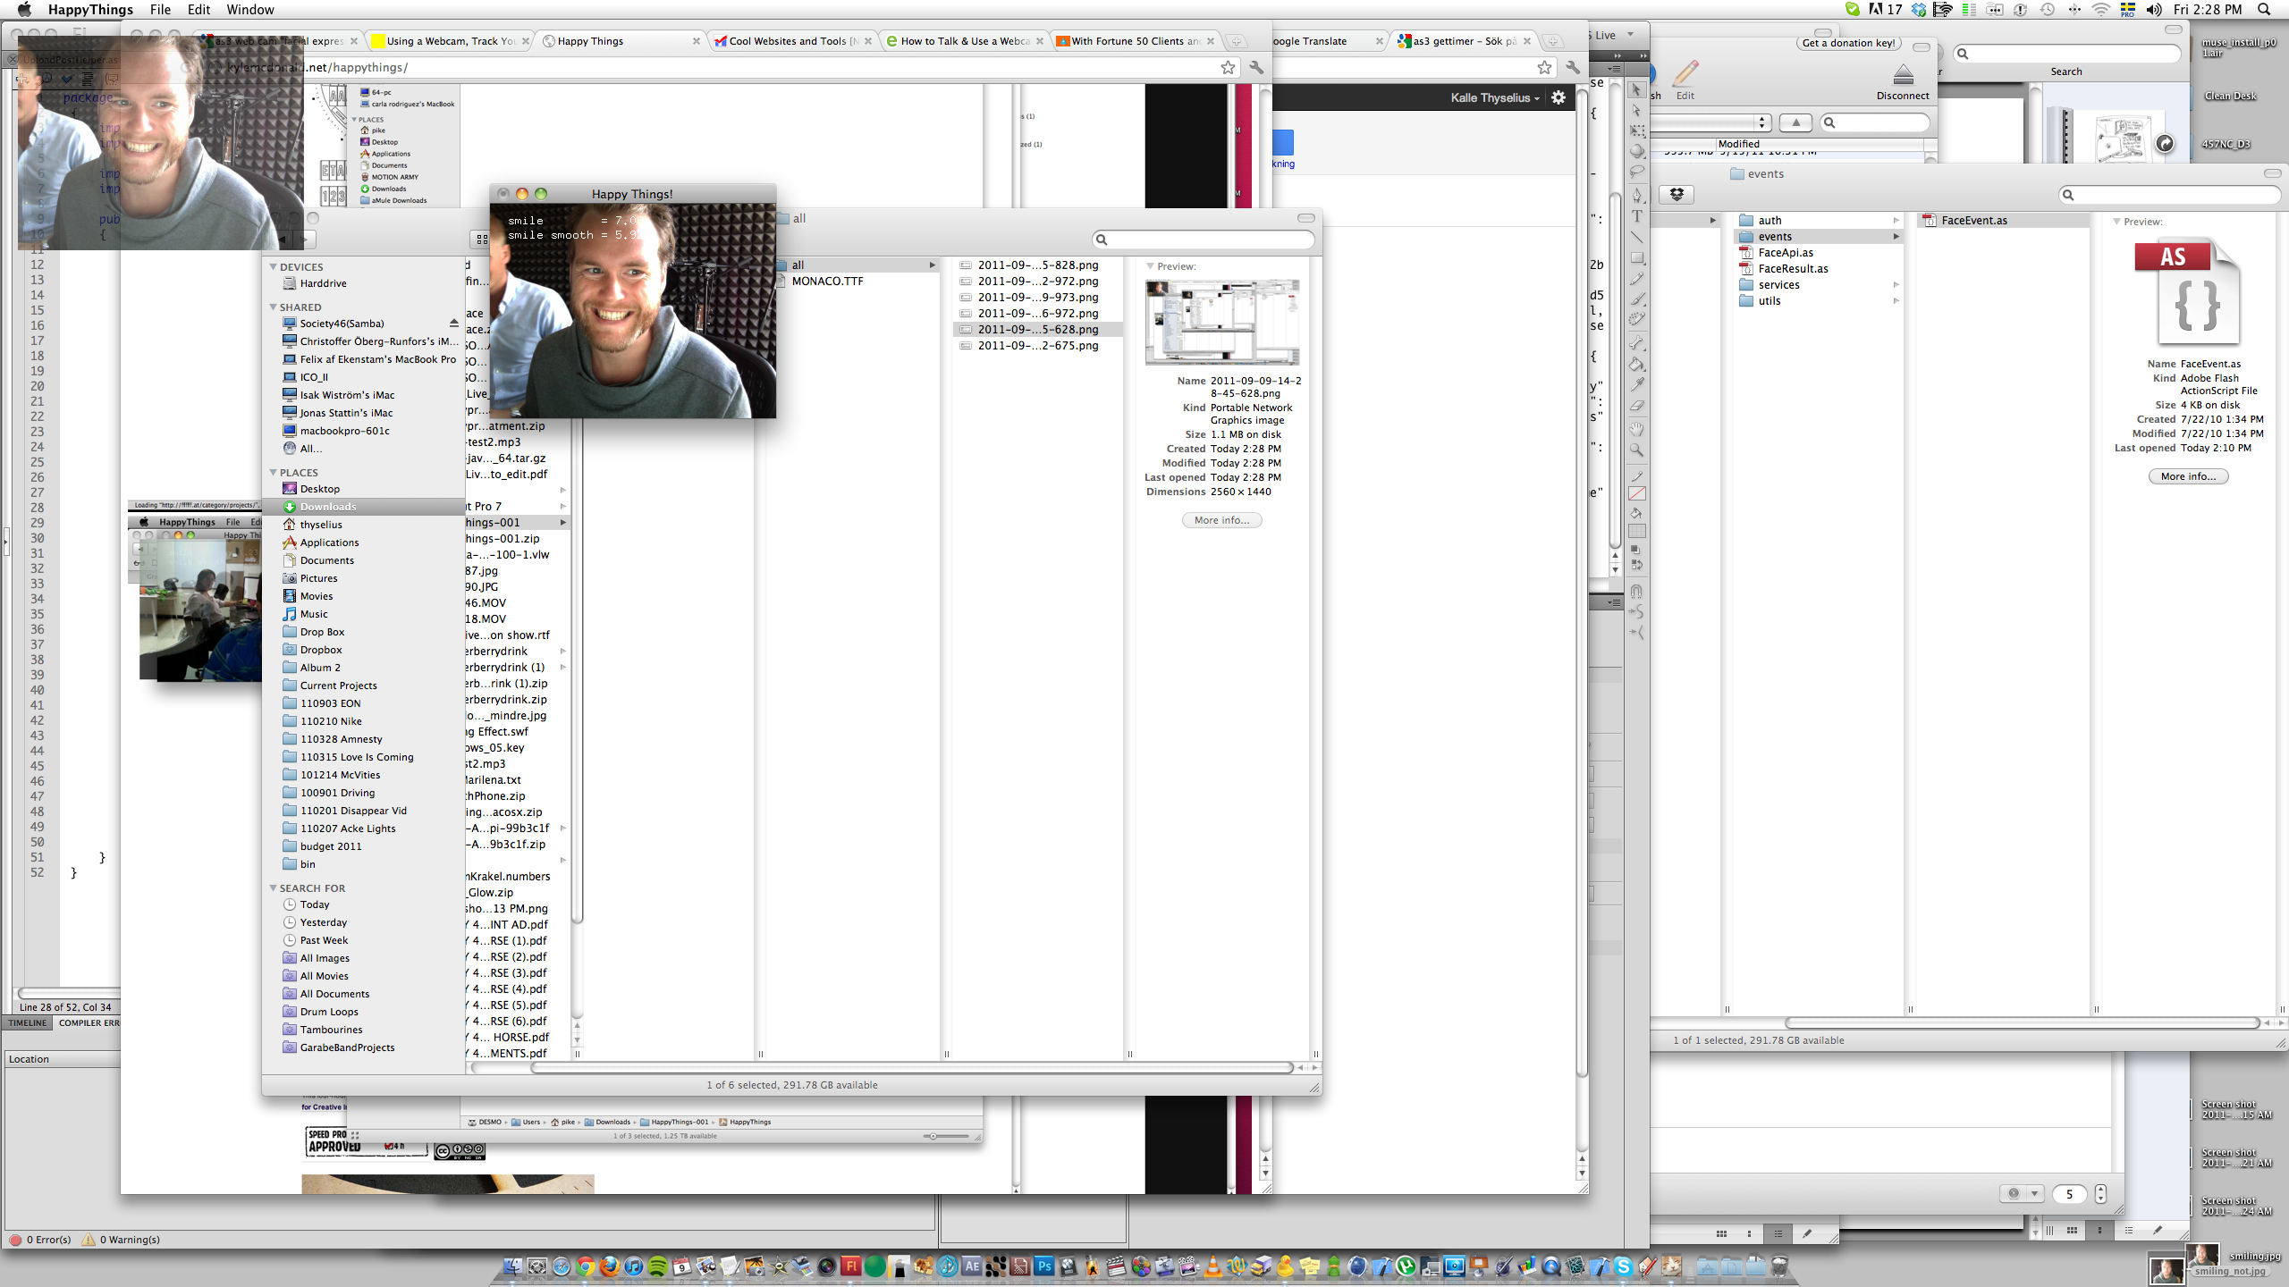
Task: Open the stroke color swatch in Flash tools
Action: click(1636, 492)
